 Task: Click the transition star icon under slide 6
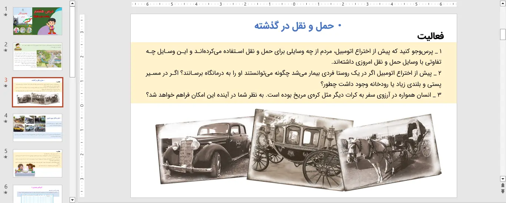6,193
